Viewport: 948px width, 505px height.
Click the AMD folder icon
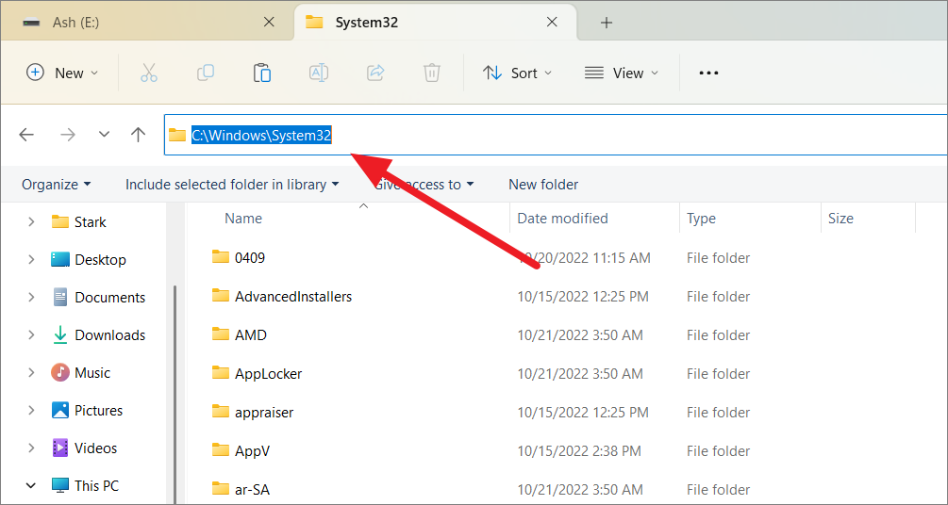tap(221, 334)
